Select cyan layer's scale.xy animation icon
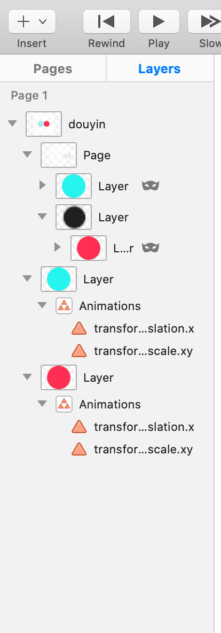The image size is (221, 633). (x=79, y=351)
